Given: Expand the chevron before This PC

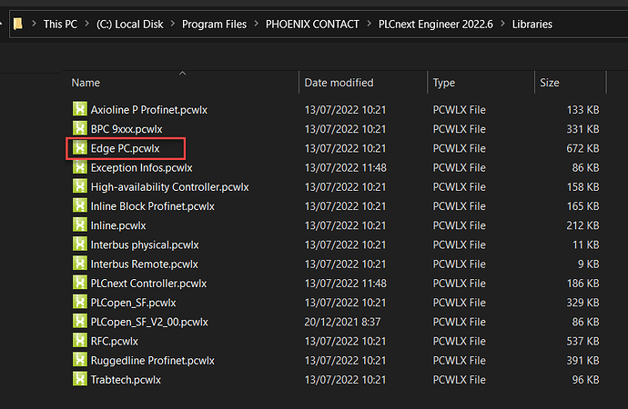Looking at the screenshot, I should pyautogui.click(x=34, y=24).
